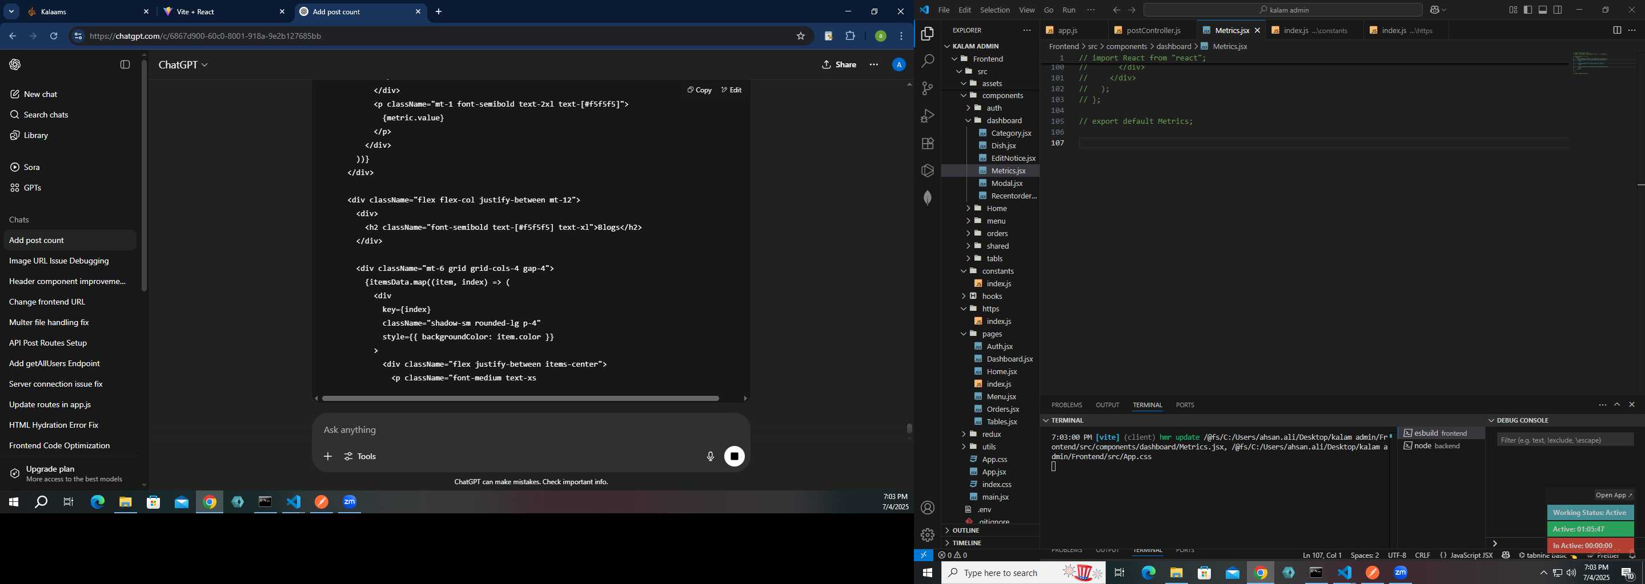The width and height of the screenshot is (1645, 584).
Task: Click debug console filter input
Action: [x=1565, y=440]
